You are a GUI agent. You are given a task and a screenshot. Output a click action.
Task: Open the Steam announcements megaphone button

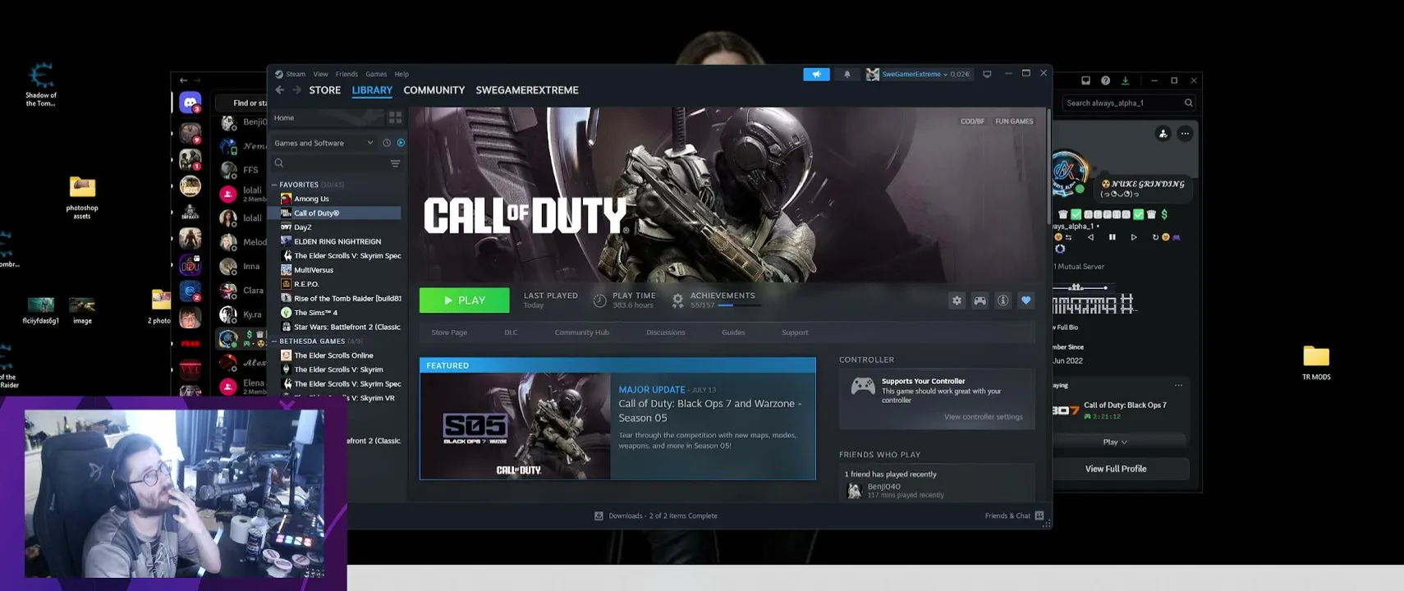pyautogui.click(x=816, y=74)
